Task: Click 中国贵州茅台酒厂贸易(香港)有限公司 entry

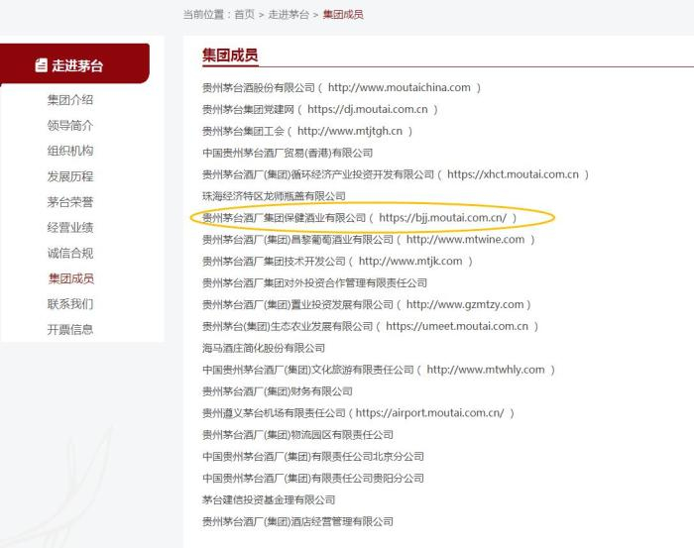Action: pos(288,153)
